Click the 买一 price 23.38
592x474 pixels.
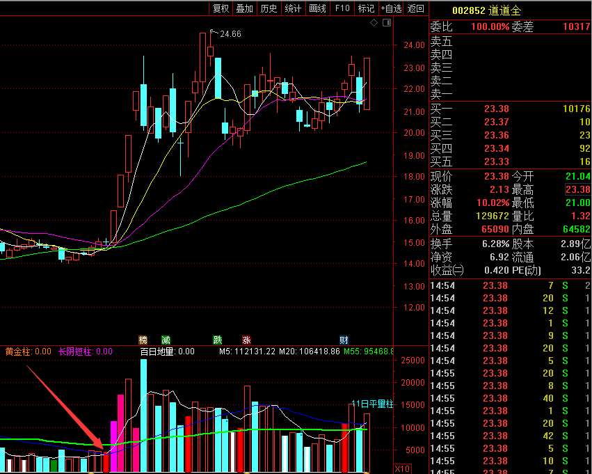497,109
